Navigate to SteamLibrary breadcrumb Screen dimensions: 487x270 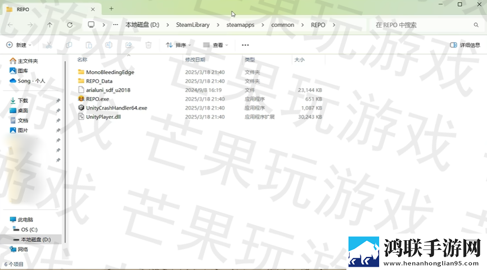coord(193,25)
